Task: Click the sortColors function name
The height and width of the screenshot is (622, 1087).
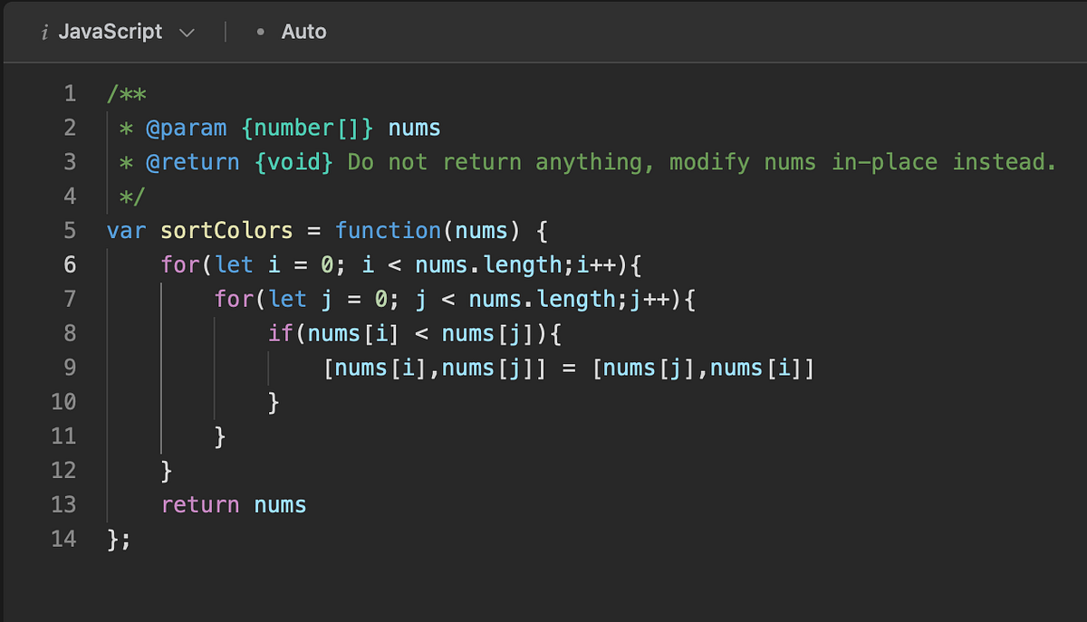Action: pyautogui.click(x=226, y=230)
